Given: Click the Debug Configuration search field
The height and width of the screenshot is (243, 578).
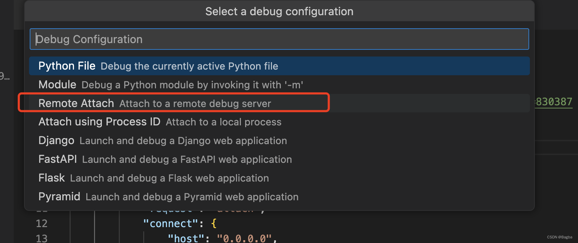Looking at the screenshot, I should [x=279, y=39].
